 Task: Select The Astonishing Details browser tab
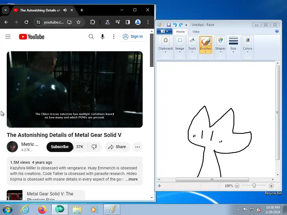pyautogui.click(x=40, y=10)
